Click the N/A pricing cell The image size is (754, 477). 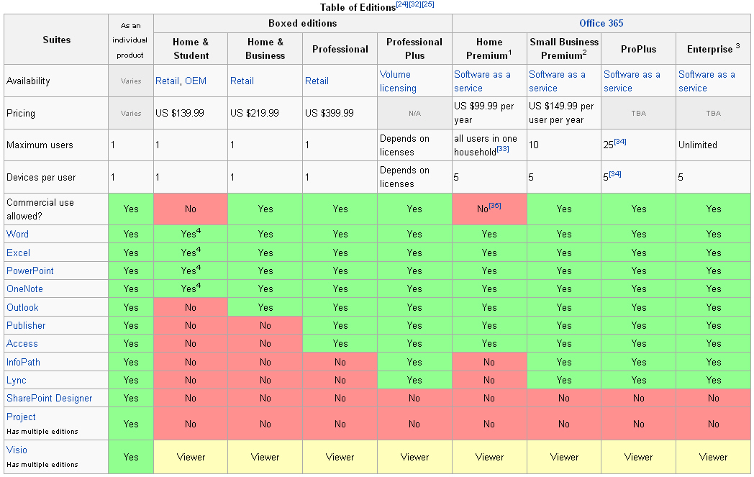414,113
